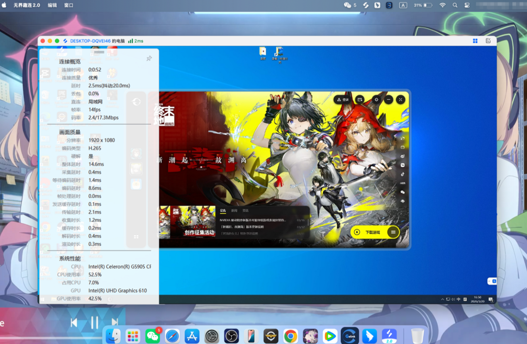This screenshot has width=527, height=344.
Task: Open the Weibo icon in launcher sidebar
Action: click(403, 156)
